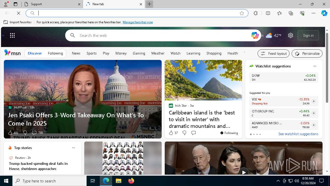Click the Sign in button
330x186 pixels.
click(308, 35)
